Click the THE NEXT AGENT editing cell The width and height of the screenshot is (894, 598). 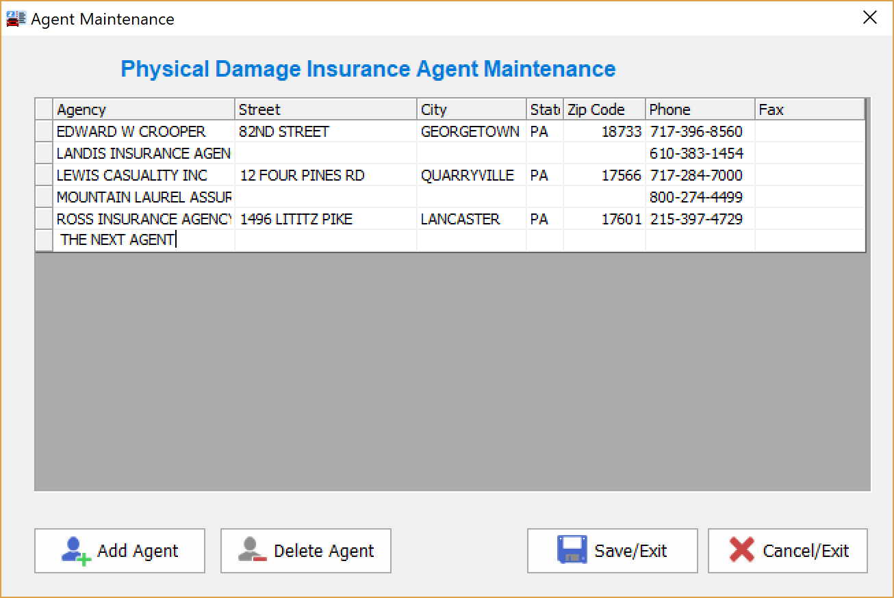(144, 240)
